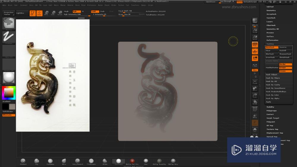Choose the hPolish brush
297x167 pixels.
(x=105, y=161)
